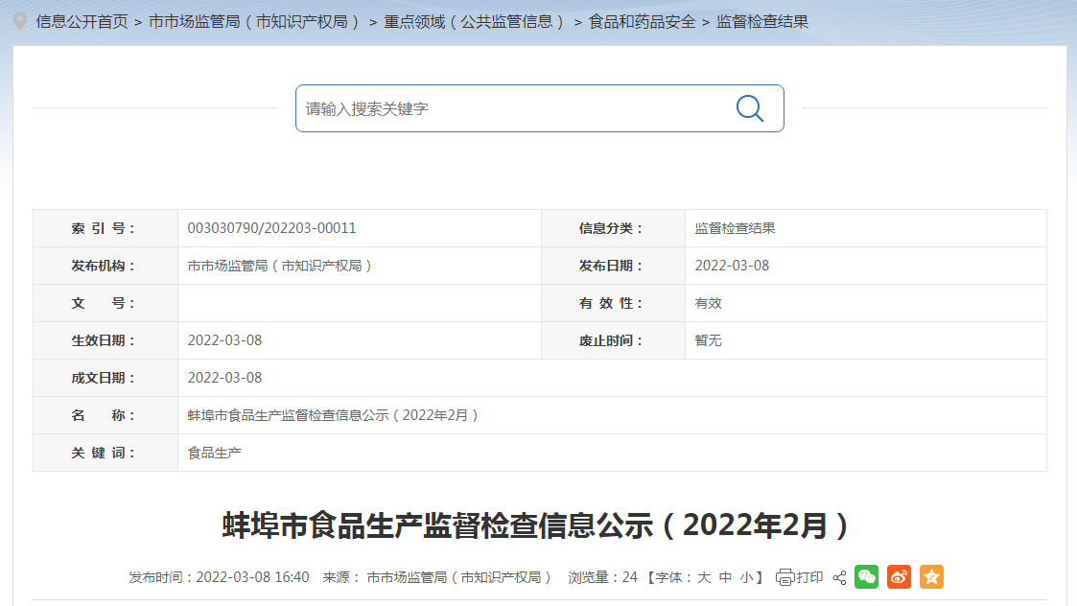Click the 食品生产 keyword value
The width and height of the screenshot is (1077, 606).
[x=214, y=453]
